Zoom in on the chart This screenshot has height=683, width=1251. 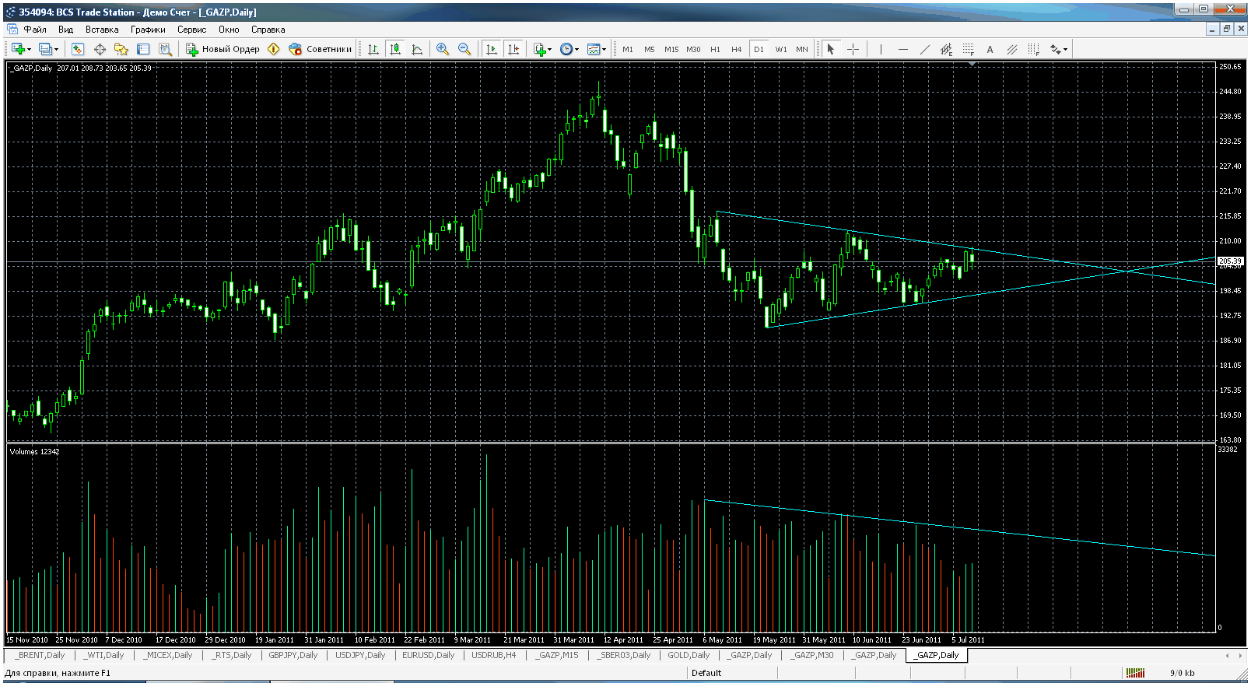tap(443, 49)
